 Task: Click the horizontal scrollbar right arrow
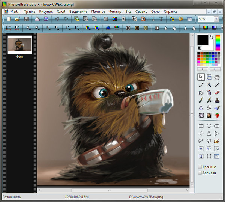[x=187, y=190]
